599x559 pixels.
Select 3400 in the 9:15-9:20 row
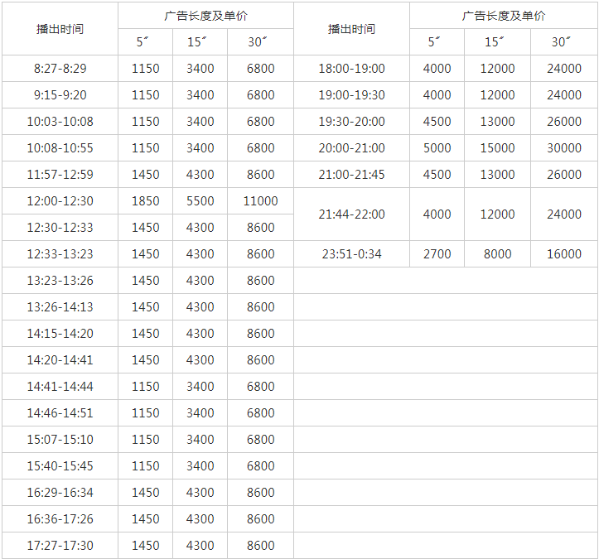[200, 94]
